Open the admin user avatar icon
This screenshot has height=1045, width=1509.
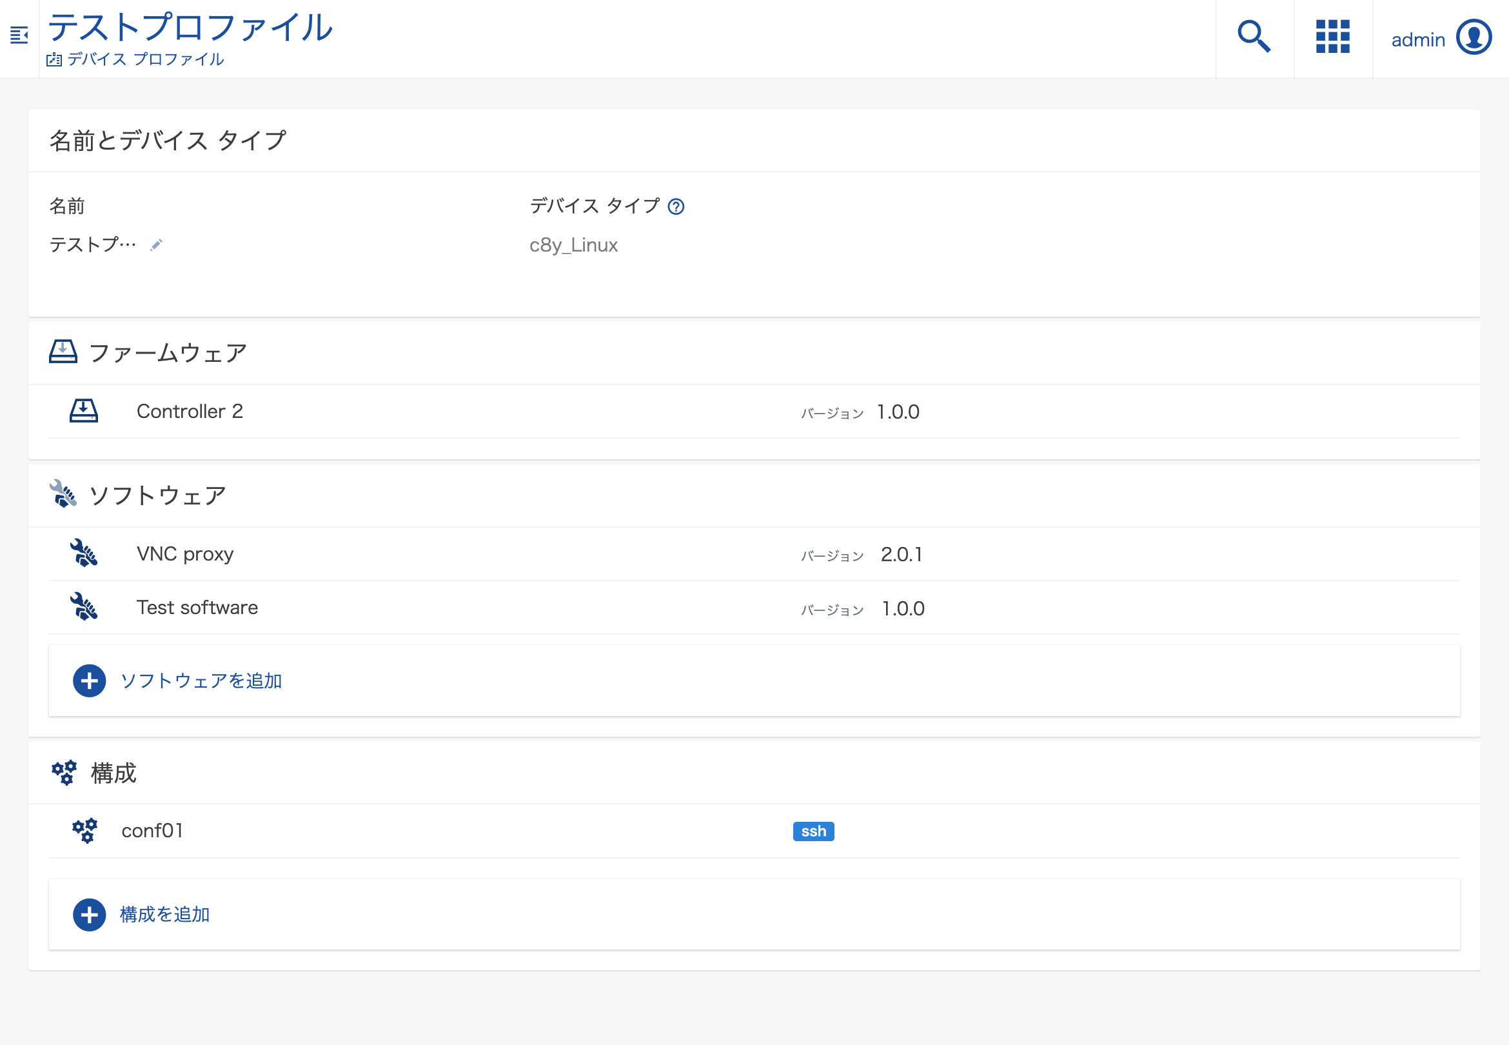(x=1474, y=37)
